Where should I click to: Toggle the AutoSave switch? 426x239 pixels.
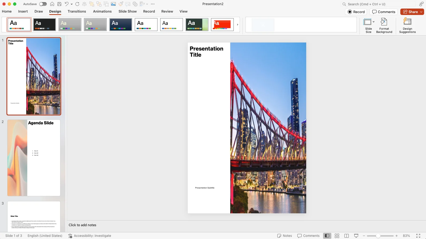(43, 4)
